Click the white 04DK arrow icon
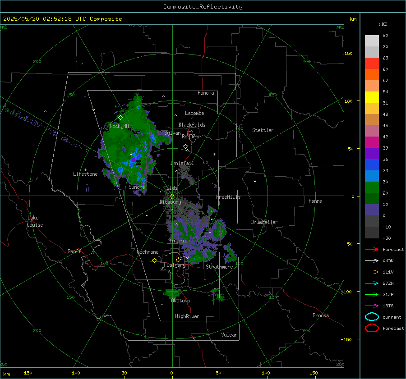The width and height of the screenshot is (406, 379). pos(372,261)
